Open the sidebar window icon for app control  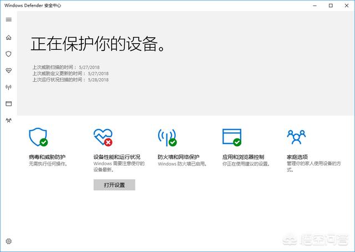pos(9,104)
